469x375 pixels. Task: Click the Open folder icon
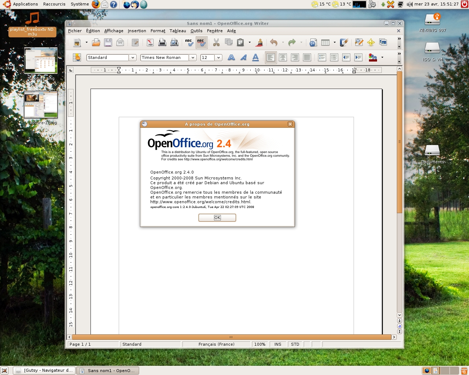[x=96, y=42]
